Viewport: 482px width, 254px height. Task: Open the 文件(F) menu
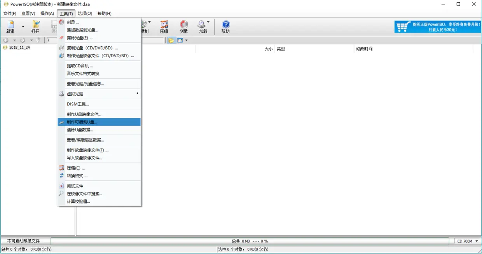pyautogui.click(x=10, y=14)
